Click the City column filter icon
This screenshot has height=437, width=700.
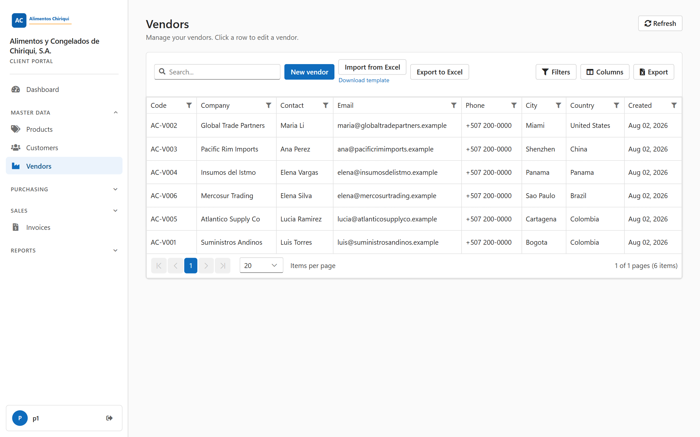point(558,105)
